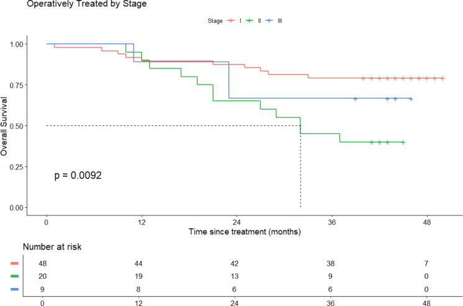Click the first censor mark on the blue curve
Image resolution: width=463 pixels, height=306 pixels.
tap(356, 99)
